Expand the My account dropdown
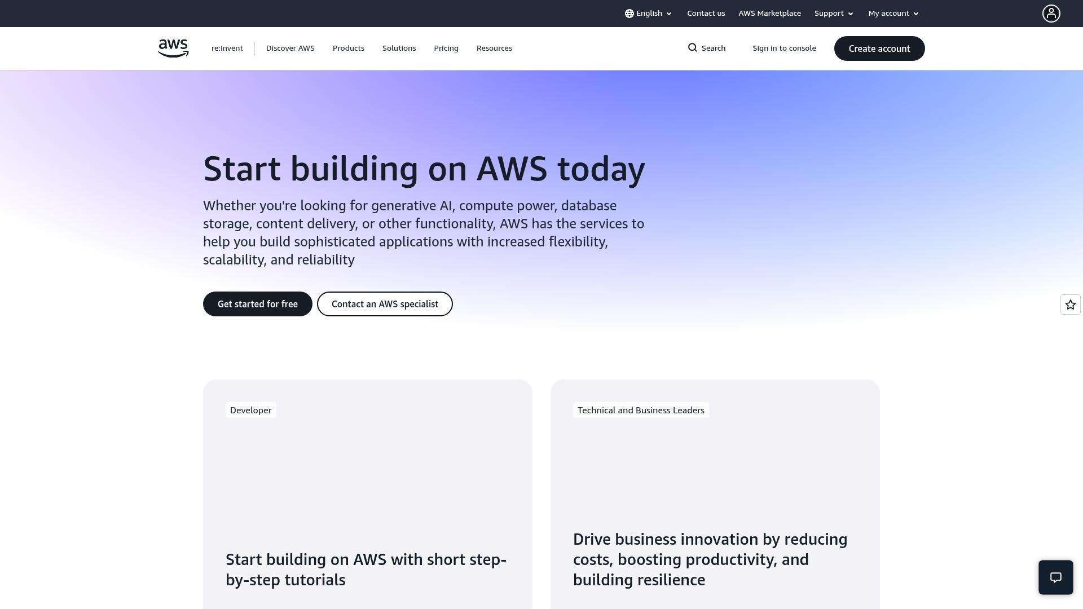 893,14
